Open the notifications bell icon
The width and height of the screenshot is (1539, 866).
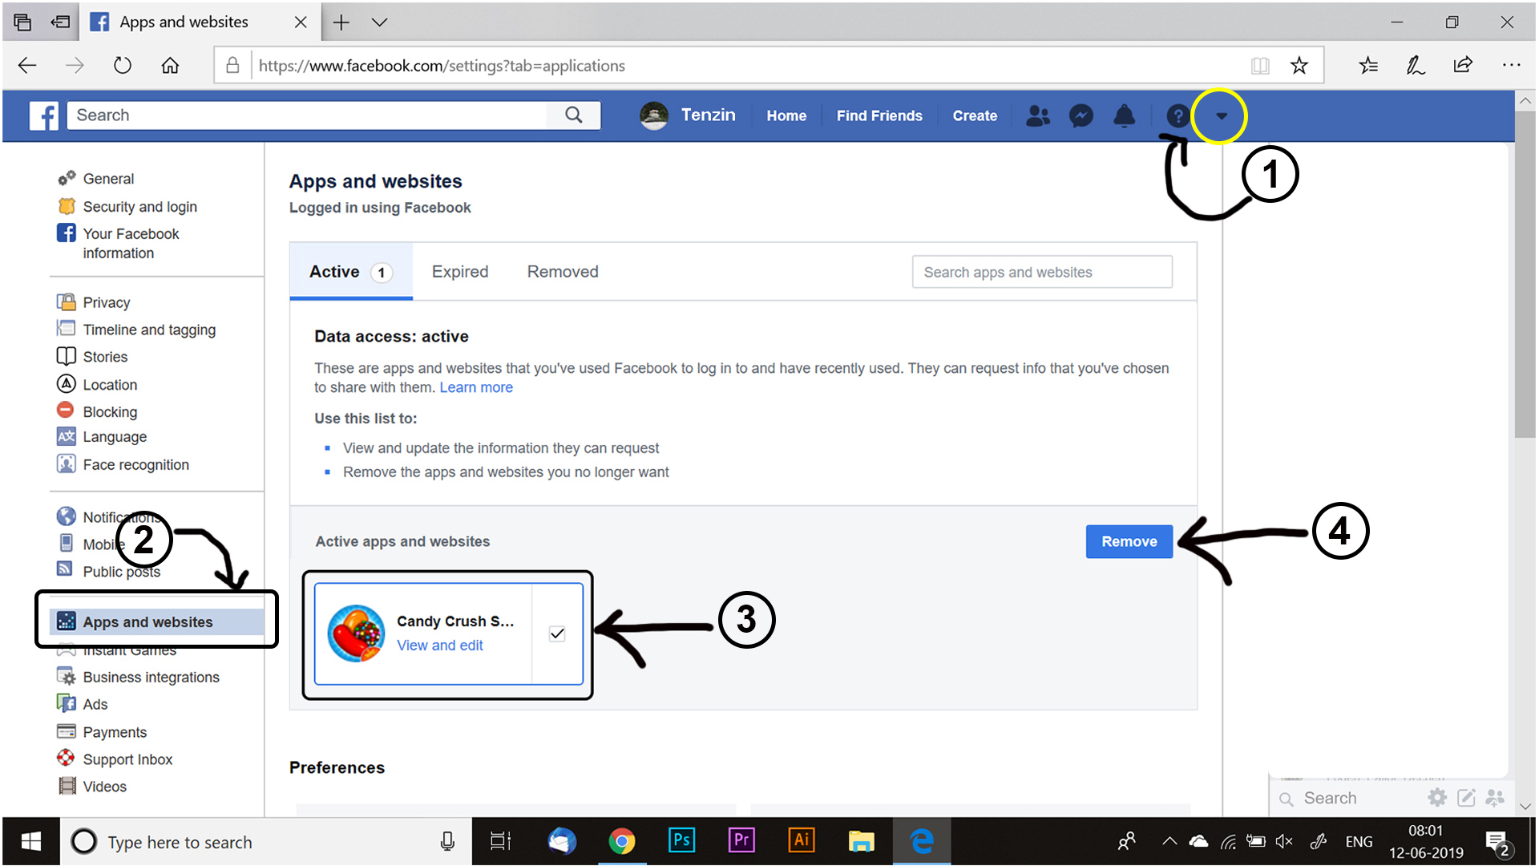1124,115
